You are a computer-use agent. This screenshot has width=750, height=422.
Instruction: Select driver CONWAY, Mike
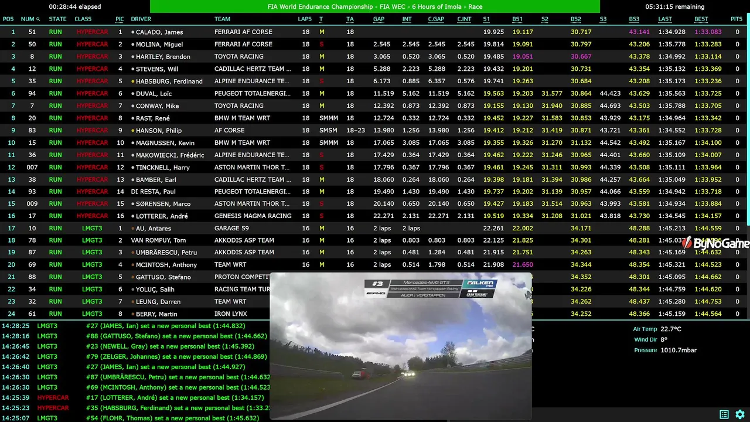pyautogui.click(x=158, y=106)
